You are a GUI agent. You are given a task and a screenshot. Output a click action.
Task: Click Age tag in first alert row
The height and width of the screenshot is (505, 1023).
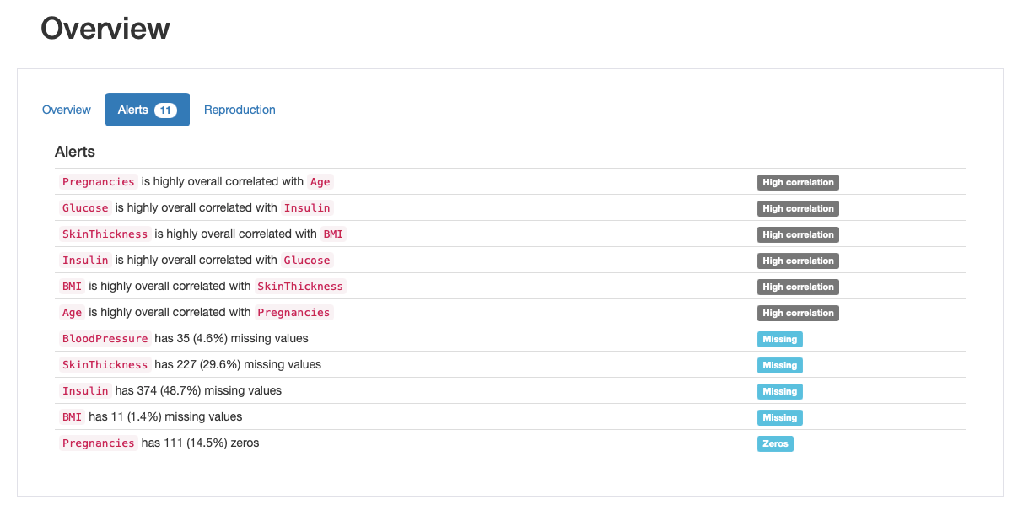[x=320, y=182]
